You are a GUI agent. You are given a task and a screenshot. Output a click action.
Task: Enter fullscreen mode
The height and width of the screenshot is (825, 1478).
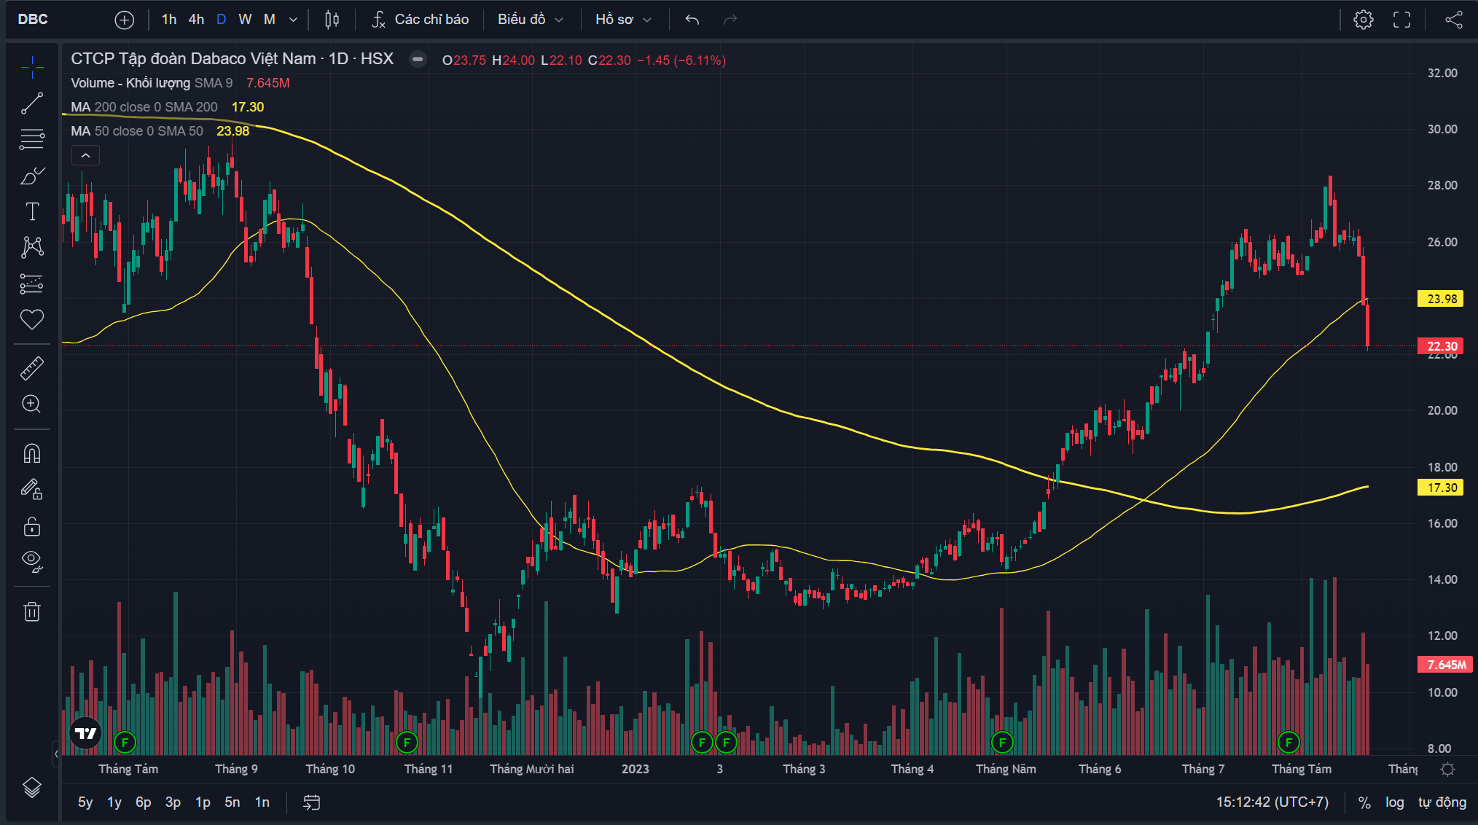(1401, 20)
